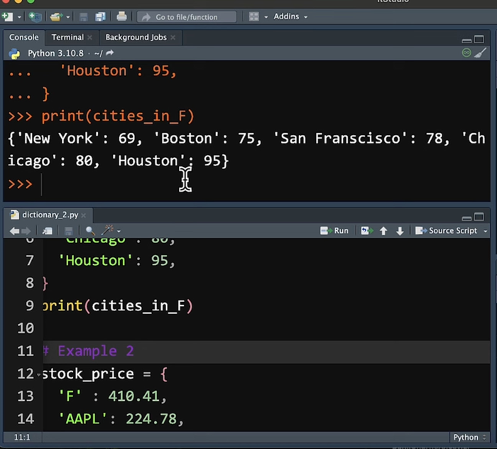Open the Source Script dropdown arrow
497x449 pixels.
click(486, 231)
